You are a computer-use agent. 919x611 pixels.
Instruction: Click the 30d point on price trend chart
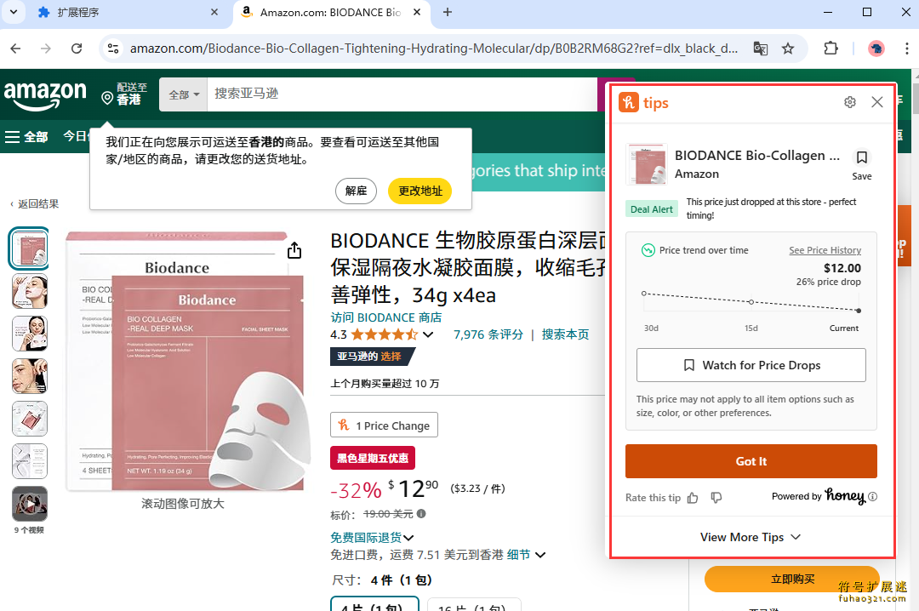point(644,294)
